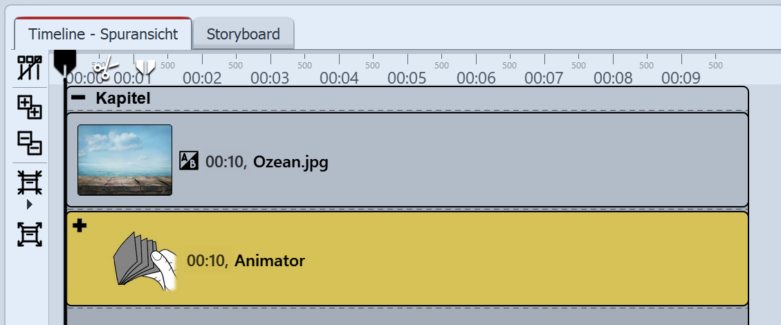
Task: Collapse the Kapitel chapter with the minus
Action: (x=79, y=98)
